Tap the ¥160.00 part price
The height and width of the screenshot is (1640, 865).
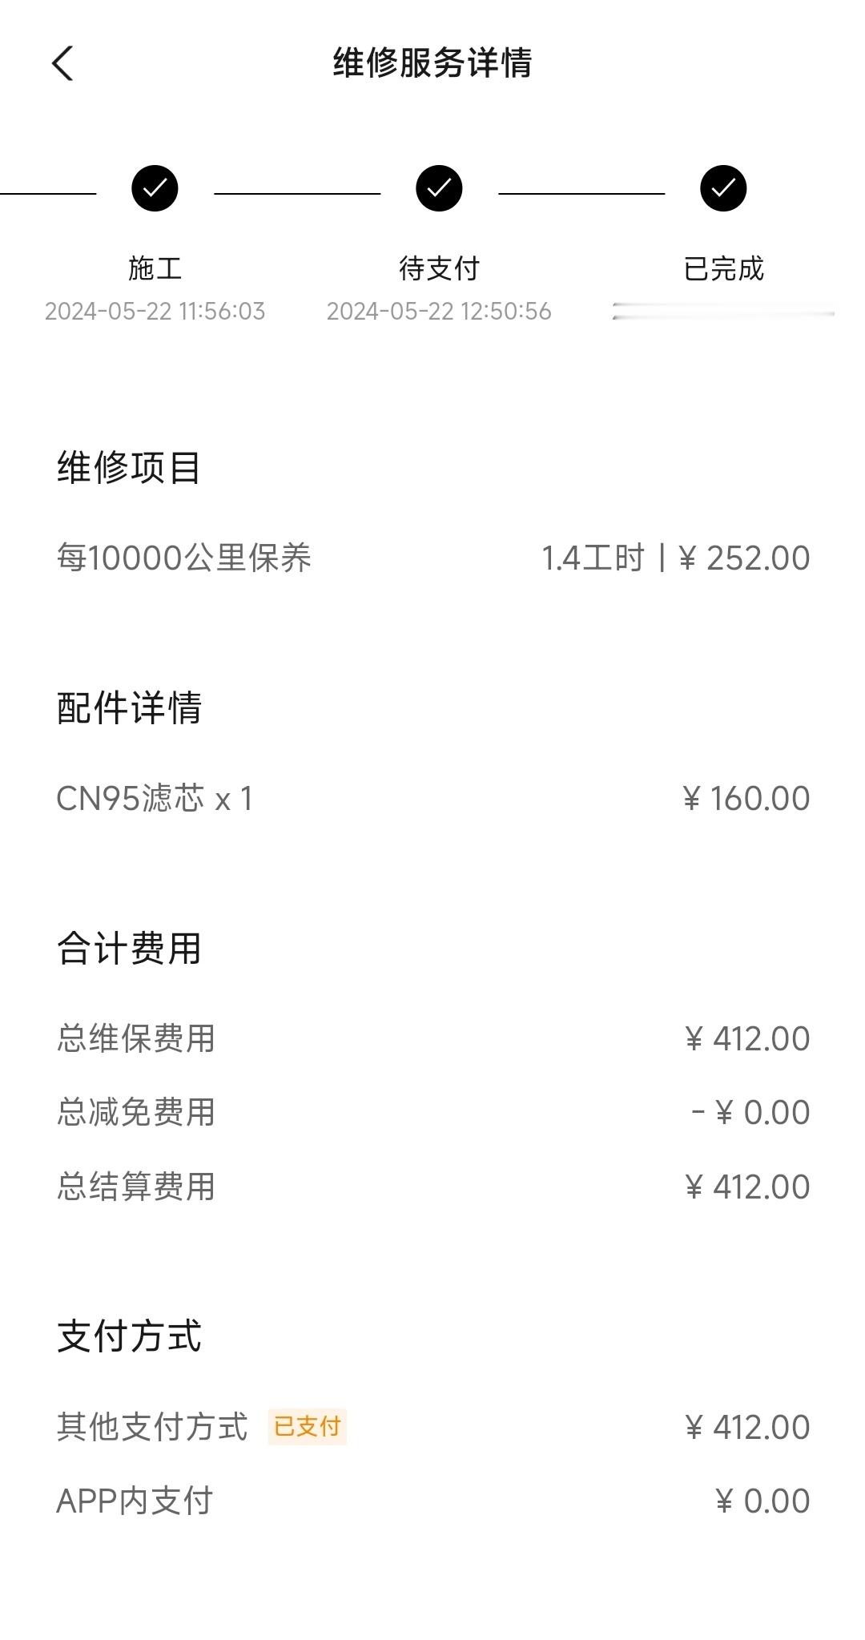tap(746, 798)
